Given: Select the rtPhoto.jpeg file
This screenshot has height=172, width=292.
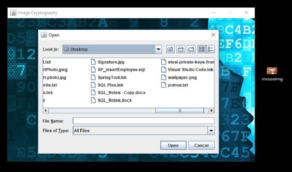Looking at the screenshot, I should [x=55, y=70].
